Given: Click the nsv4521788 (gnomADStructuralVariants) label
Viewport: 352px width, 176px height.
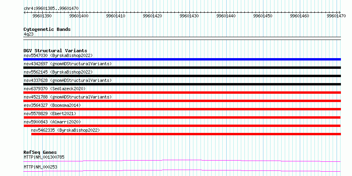Looking at the screenshot, I should click(x=68, y=97).
